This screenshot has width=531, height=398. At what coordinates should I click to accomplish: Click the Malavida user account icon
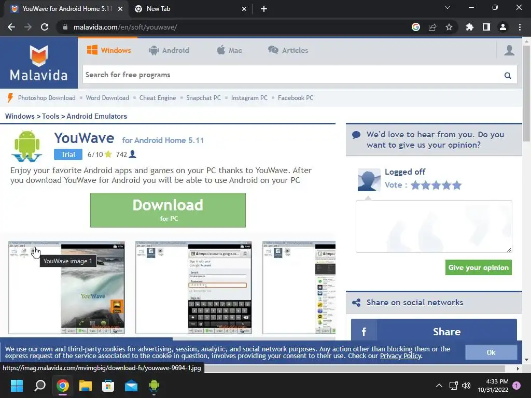509,50
